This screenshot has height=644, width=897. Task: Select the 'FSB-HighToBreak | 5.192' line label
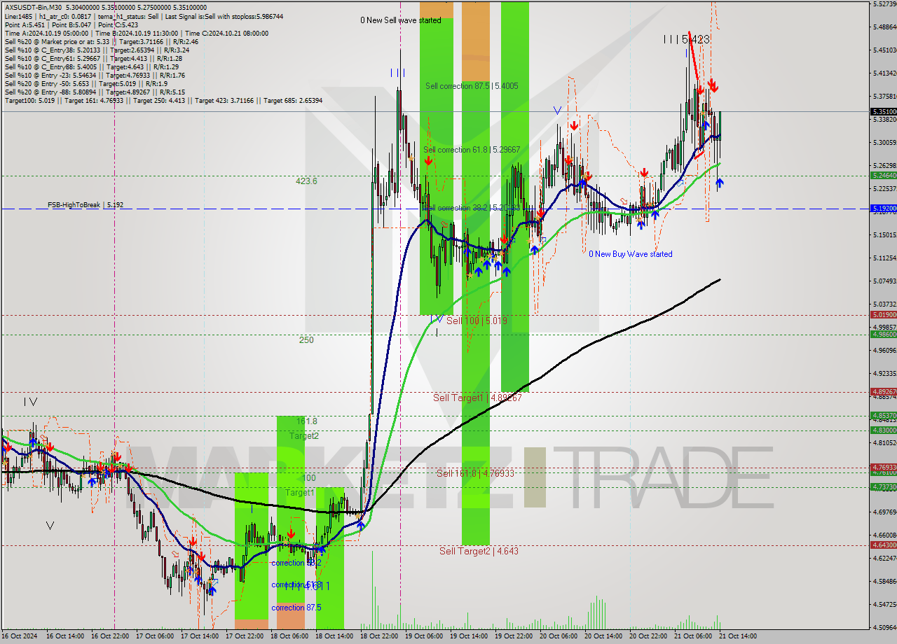pos(85,205)
